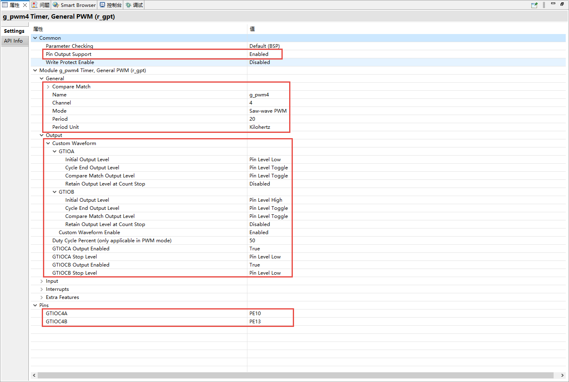Screen dimensions: 569x382
Task: Change GTIOA Cycle End Output Level value
Action: pos(268,168)
